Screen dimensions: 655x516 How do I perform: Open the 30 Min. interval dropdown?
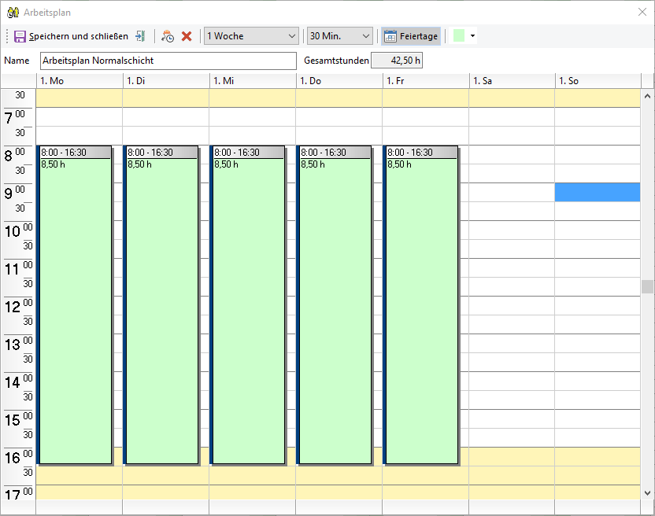click(x=339, y=36)
